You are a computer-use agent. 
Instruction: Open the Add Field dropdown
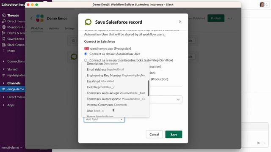click(104, 119)
